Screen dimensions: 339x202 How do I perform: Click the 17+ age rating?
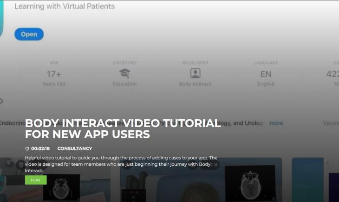[54, 74]
